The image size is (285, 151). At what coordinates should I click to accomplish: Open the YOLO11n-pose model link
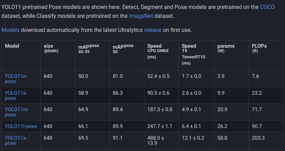click(16, 79)
